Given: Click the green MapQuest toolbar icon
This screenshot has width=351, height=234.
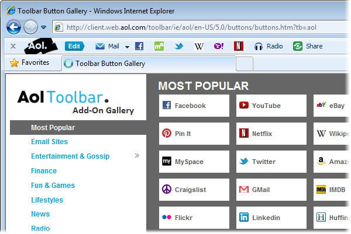Looking at the screenshot, I should 159,46.
